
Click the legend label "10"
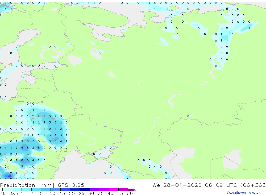pos(53,193)
